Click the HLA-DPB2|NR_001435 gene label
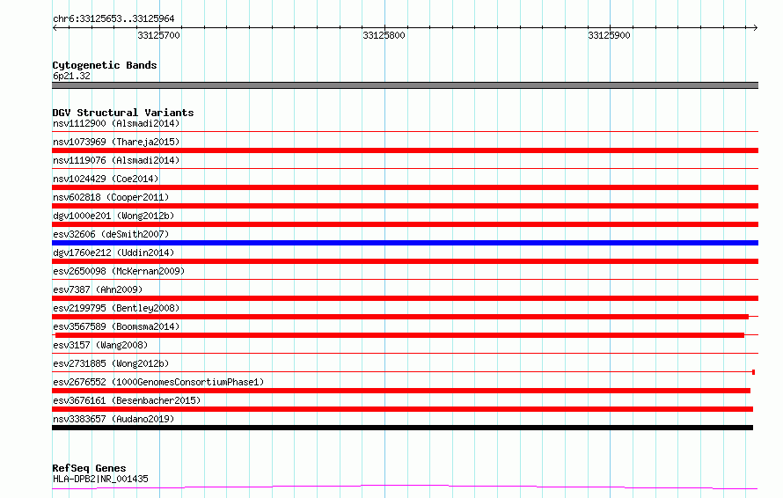 (100, 479)
